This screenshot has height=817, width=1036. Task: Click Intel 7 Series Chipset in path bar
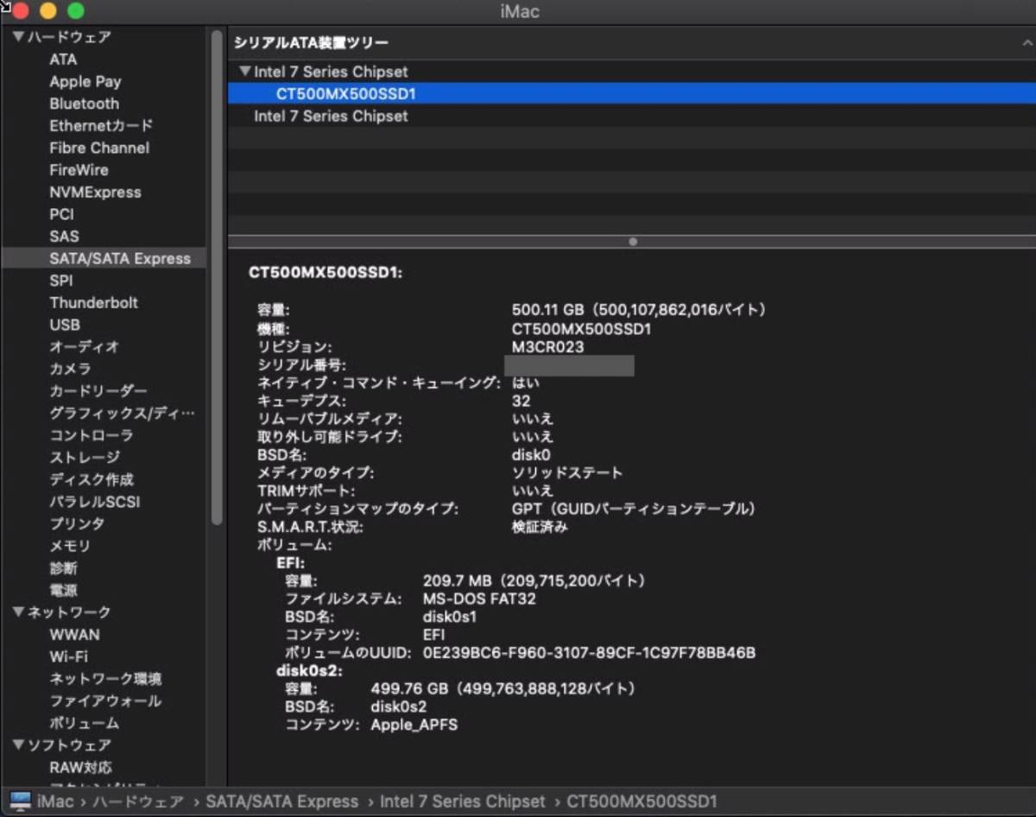[463, 801]
